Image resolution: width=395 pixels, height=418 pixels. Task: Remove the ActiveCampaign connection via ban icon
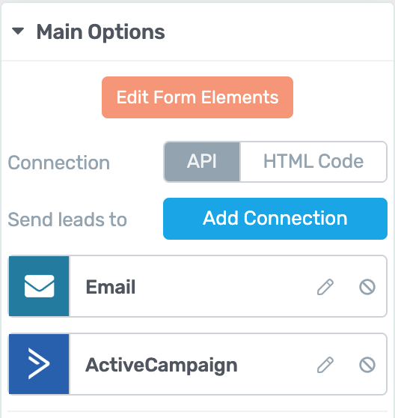pos(367,365)
